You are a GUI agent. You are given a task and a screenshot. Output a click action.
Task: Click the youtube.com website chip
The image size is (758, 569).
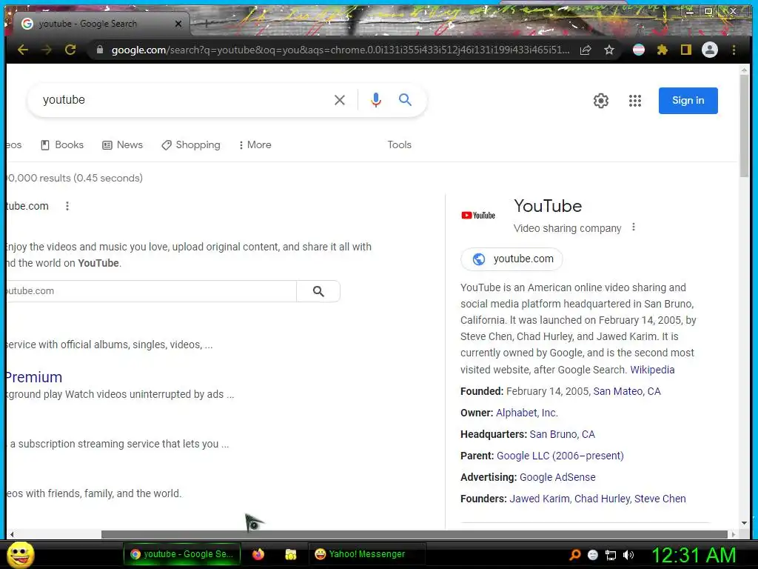tap(512, 259)
